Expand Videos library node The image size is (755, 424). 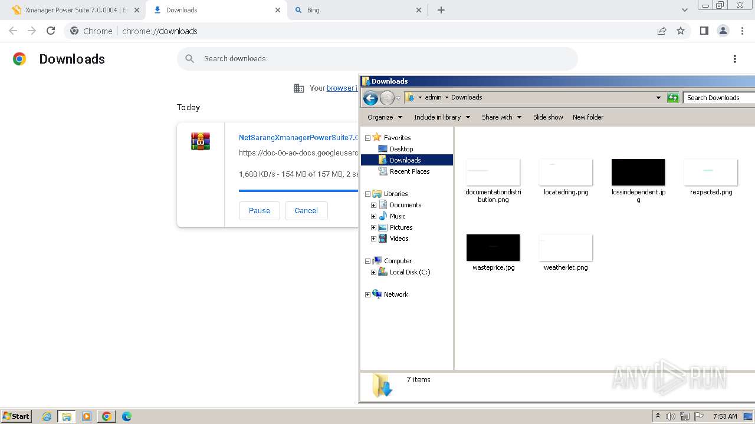(373, 238)
